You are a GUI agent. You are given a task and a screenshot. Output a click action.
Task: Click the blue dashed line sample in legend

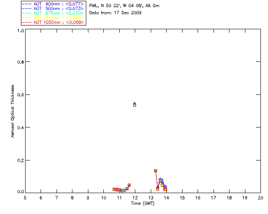pyautogui.click(x=27, y=8)
